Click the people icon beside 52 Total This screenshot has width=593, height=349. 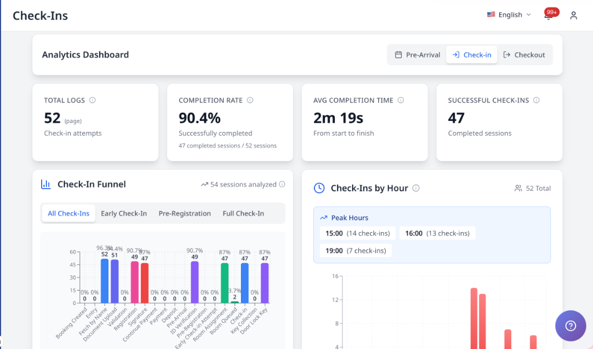(x=519, y=188)
